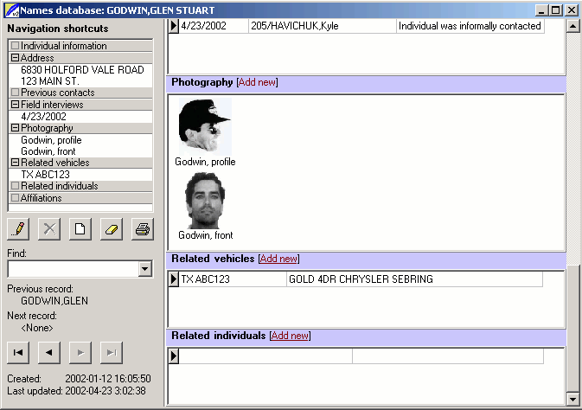Click Affiliations shortcut label
582x410 pixels.
[42, 198]
